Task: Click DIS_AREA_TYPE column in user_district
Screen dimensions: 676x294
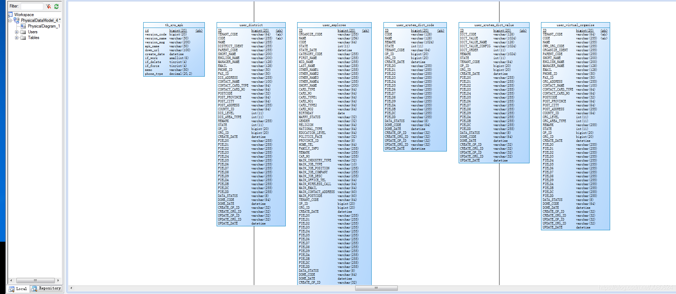Action: [230, 117]
